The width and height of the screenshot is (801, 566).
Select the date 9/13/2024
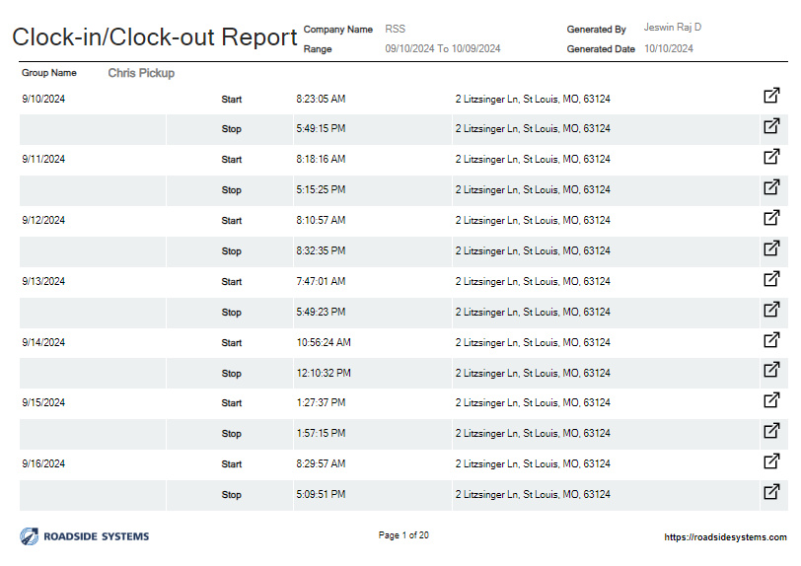point(43,281)
